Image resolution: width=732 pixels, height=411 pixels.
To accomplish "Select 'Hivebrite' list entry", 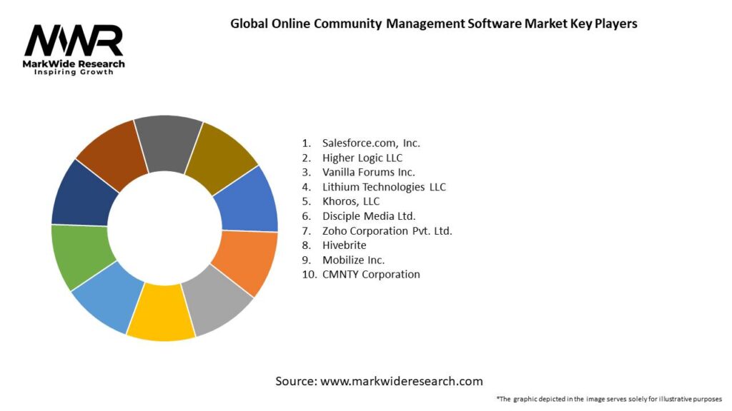I will 344,245.
